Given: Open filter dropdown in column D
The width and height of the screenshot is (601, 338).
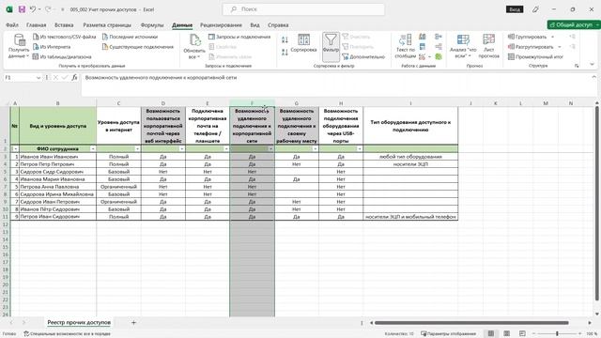Looking at the screenshot, I should pos(182,148).
